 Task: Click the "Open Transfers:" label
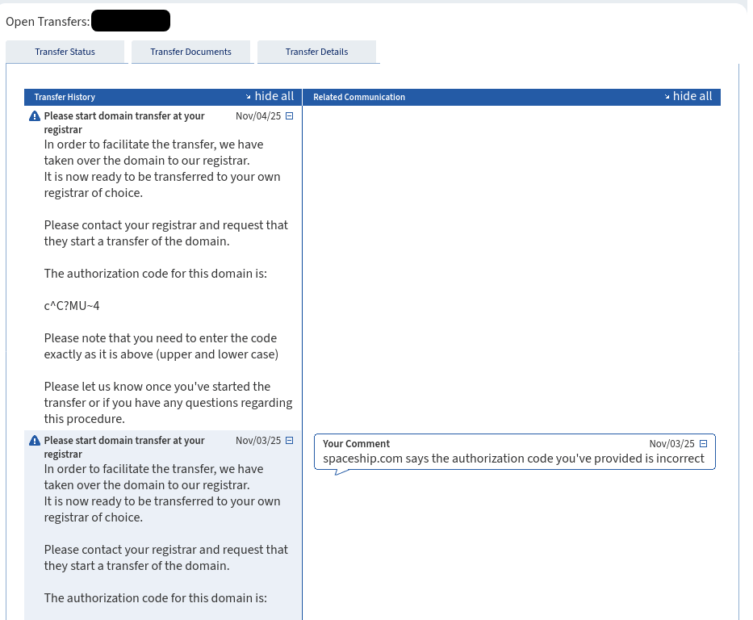[x=45, y=22]
